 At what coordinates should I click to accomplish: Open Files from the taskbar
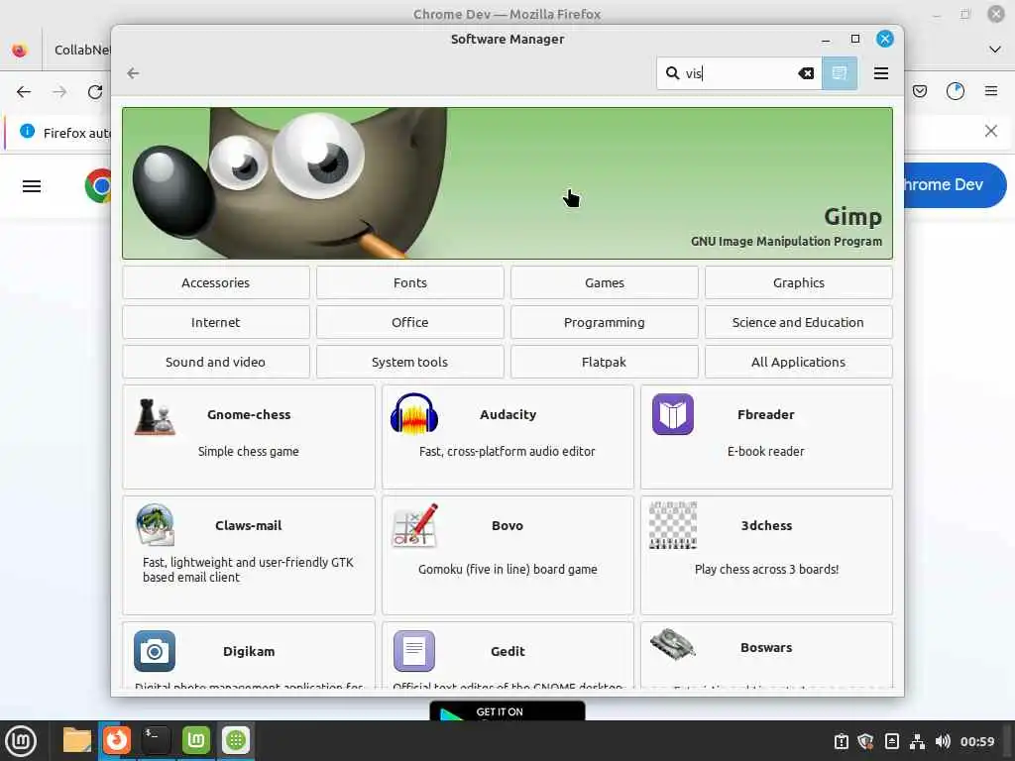[76, 740]
